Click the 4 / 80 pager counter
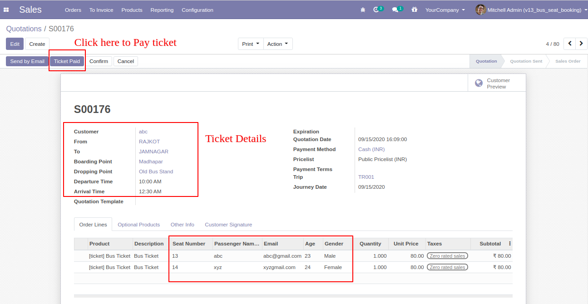The image size is (588, 304). pyautogui.click(x=553, y=44)
